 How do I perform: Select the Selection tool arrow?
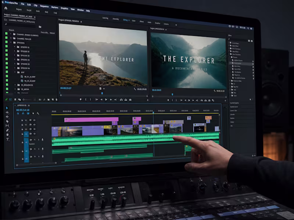tap(7, 108)
